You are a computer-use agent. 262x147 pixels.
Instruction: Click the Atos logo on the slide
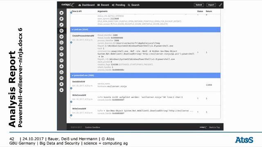click(244, 140)
